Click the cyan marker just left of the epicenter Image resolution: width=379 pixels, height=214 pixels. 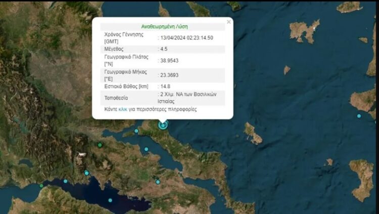coord(136,132)
